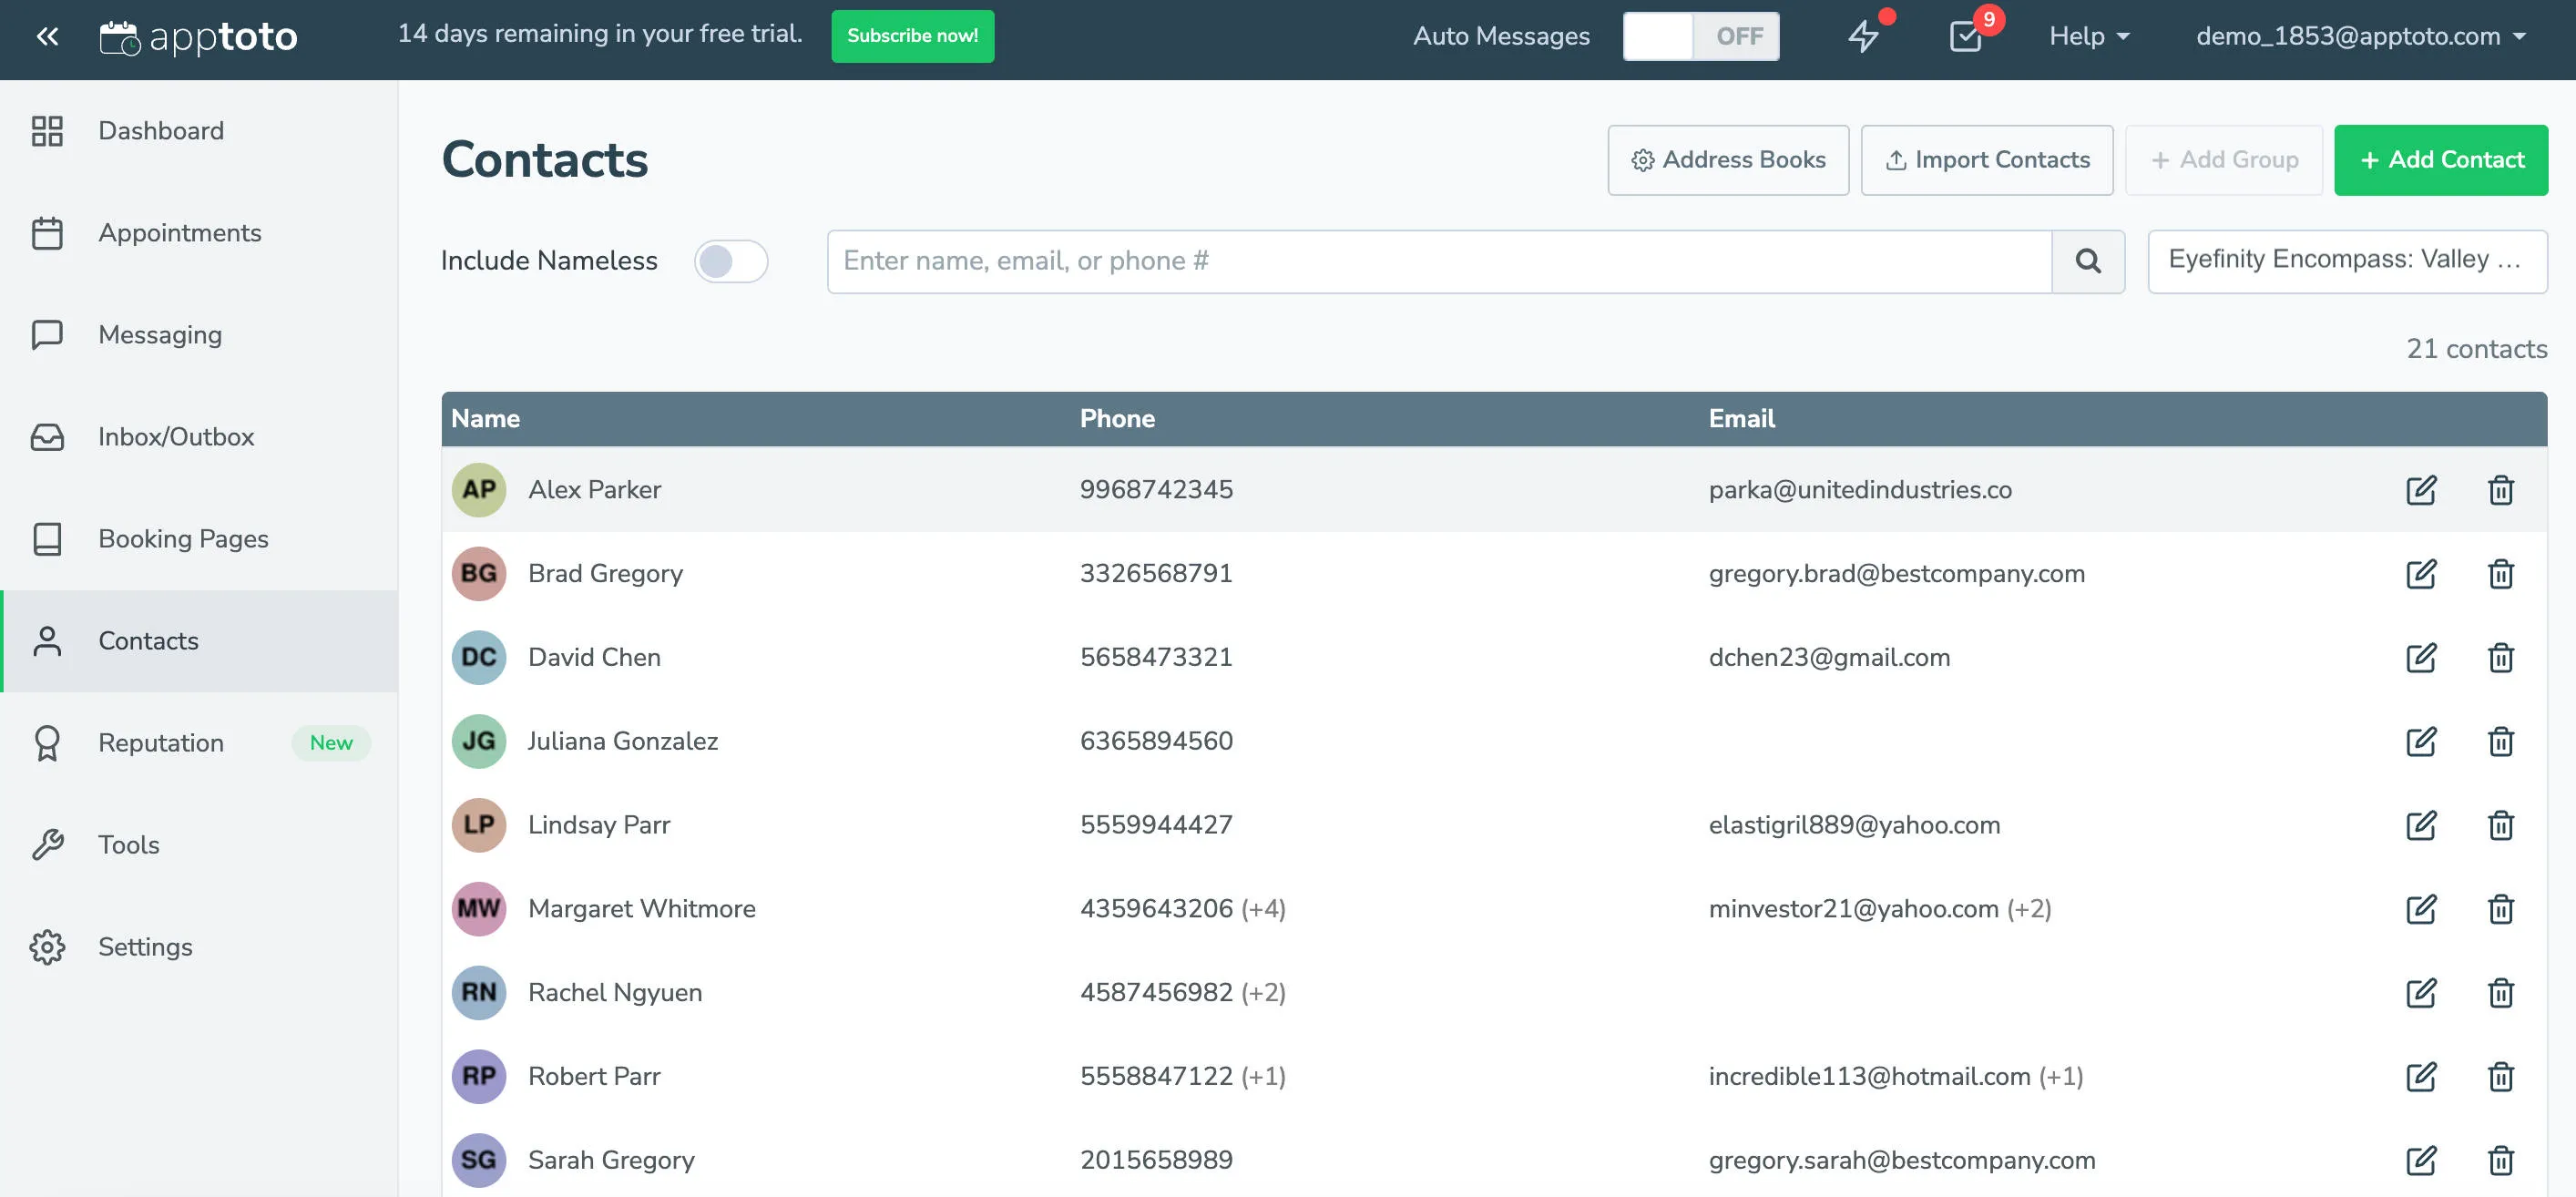Select Dashboard from the sidebar

pos(160,130)
